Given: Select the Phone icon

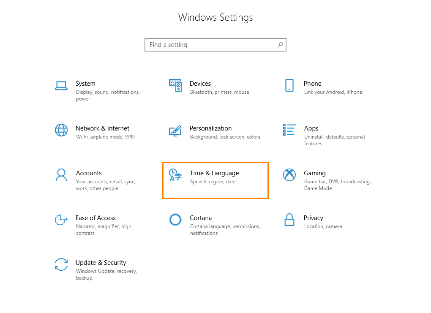Looking at the screenshot, I should coord(289,85).
